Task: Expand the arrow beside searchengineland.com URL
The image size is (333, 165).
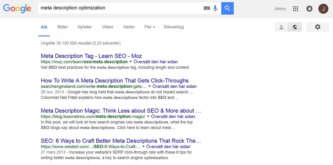Action: tap(150, 87)
